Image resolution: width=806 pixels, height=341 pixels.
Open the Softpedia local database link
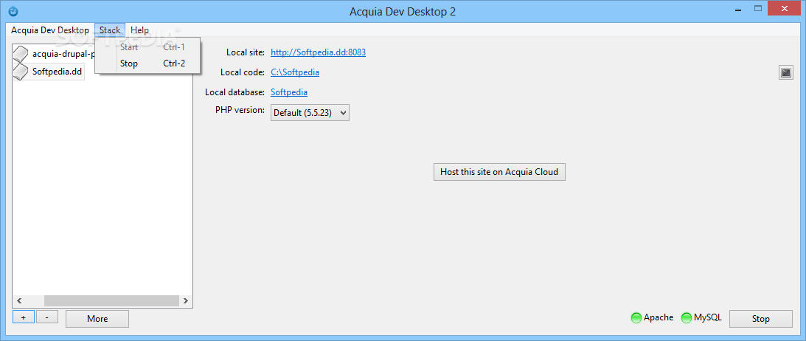pos(289,92)
